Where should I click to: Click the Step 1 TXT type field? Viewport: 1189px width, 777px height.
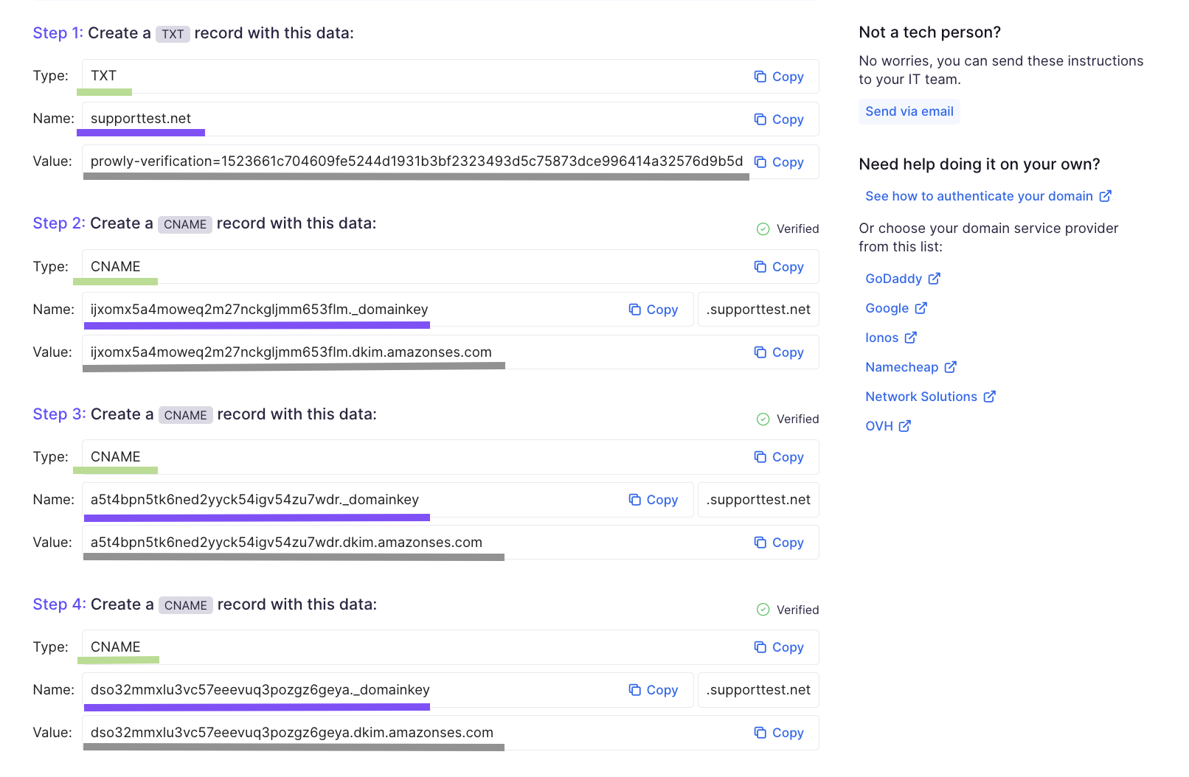[x=450, y=76]
